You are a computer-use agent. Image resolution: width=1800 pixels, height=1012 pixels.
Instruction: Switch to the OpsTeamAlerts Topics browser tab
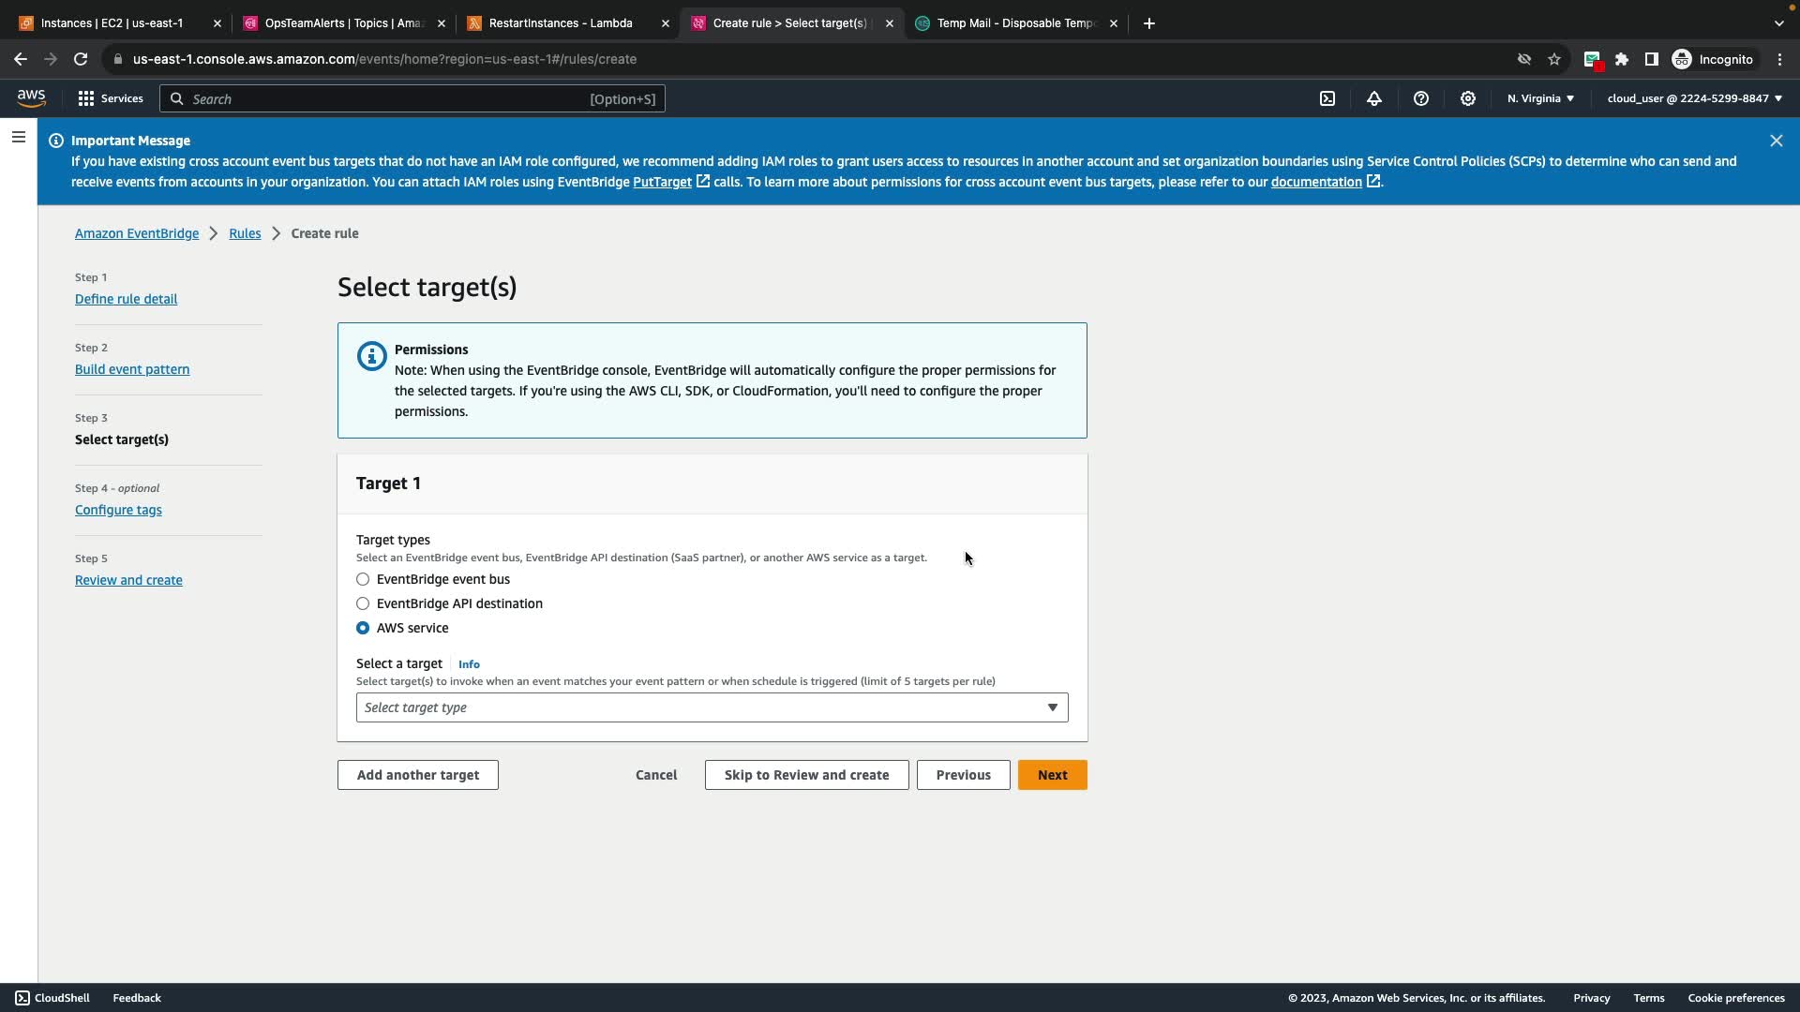pos(343,23)
